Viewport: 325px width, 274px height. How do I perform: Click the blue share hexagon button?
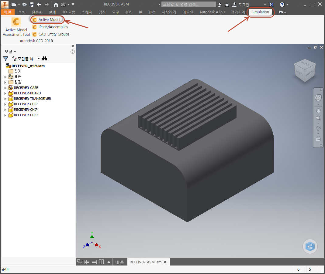coord(310,246)
